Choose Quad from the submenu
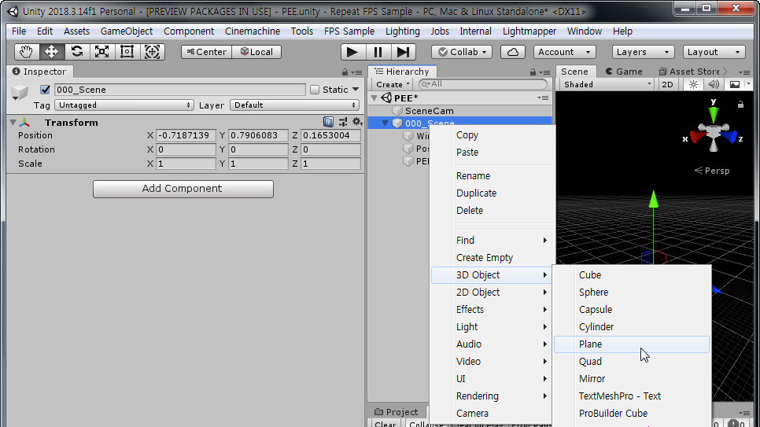 pos(632,362)
